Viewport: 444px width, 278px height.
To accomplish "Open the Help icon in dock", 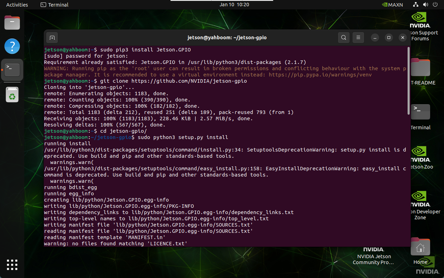I will [x=12, y=46].
